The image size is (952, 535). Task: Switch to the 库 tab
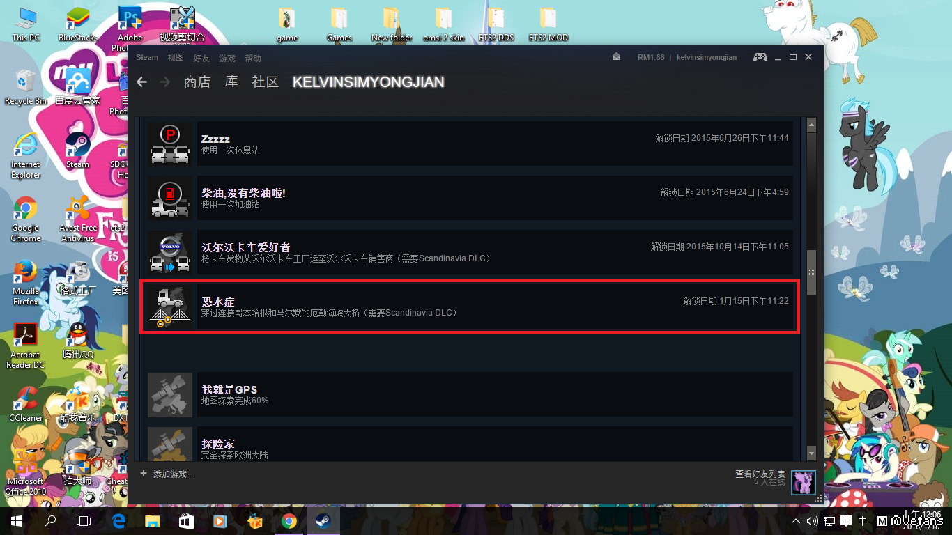click(x=231, y=82)
